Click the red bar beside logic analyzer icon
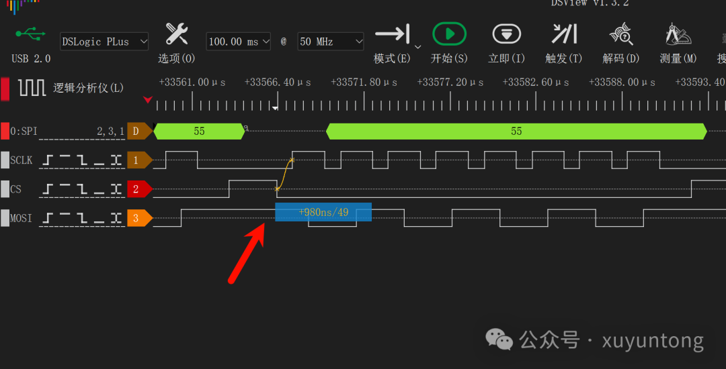Viewport: 726px width, 369px height. pyautogui.click(x=5, y=88)
